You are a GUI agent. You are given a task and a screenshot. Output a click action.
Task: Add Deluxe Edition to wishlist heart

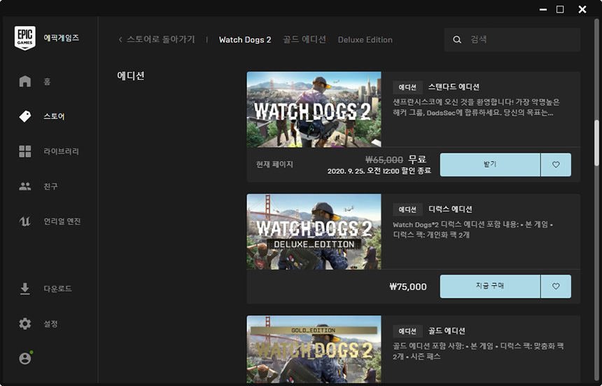tap(556, 286)
